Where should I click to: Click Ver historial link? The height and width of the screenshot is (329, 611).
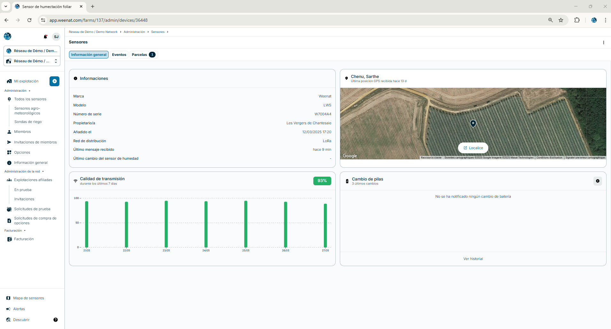473,259
